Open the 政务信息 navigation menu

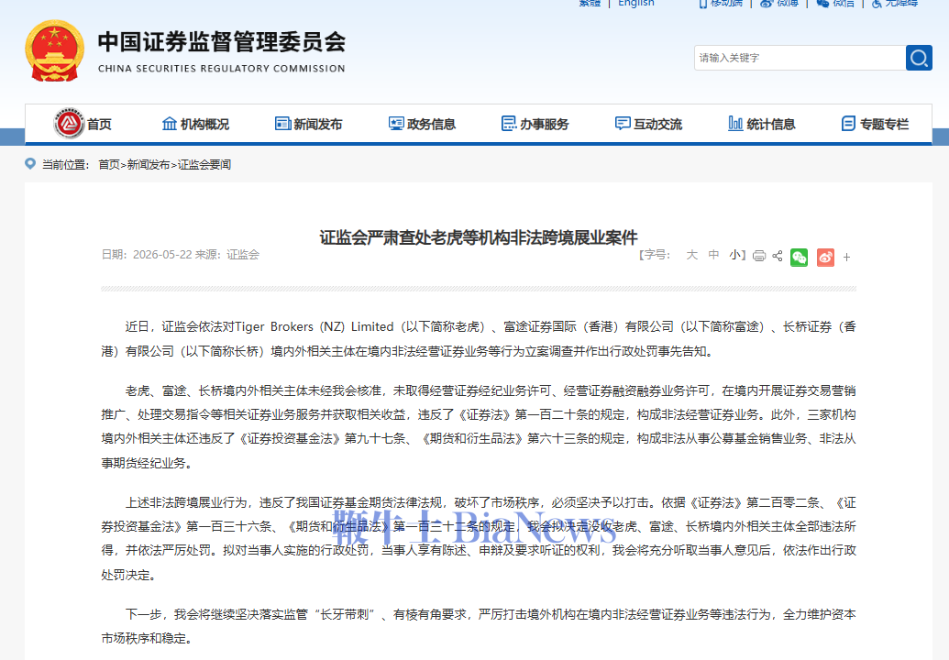click(x=431, y=124)
